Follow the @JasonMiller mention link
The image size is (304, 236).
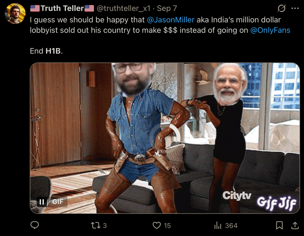(x=171, y=20)
